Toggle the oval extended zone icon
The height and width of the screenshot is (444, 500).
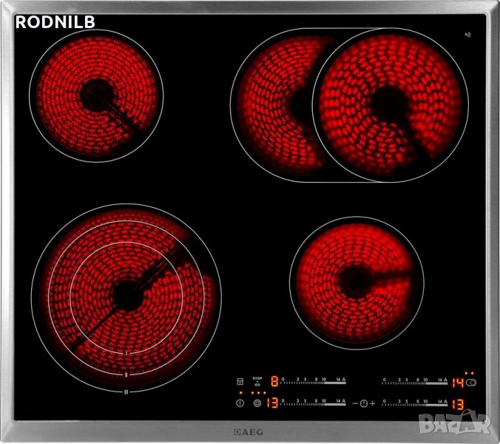(x=472, y=383)
